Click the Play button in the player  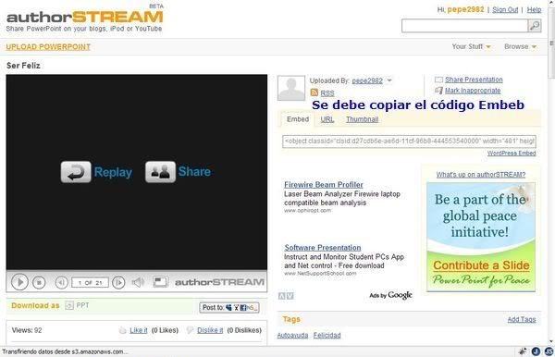[19, 282]
